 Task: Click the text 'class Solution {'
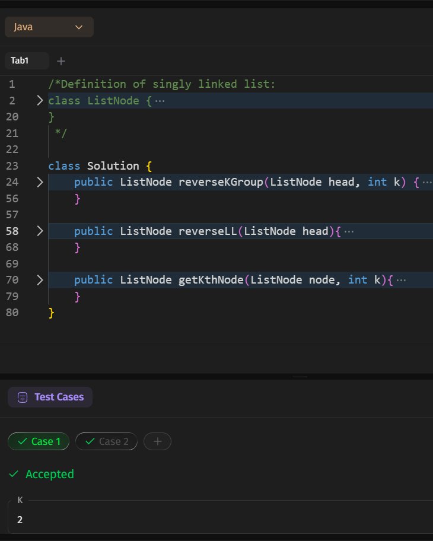[100, 166]
